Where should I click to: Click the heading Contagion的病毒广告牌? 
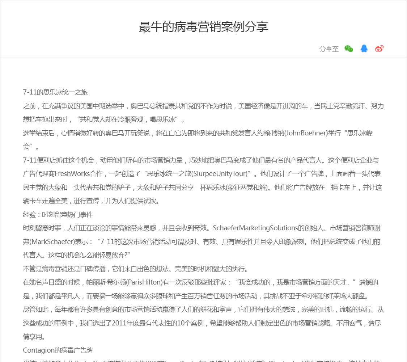[x=58, y=350]
